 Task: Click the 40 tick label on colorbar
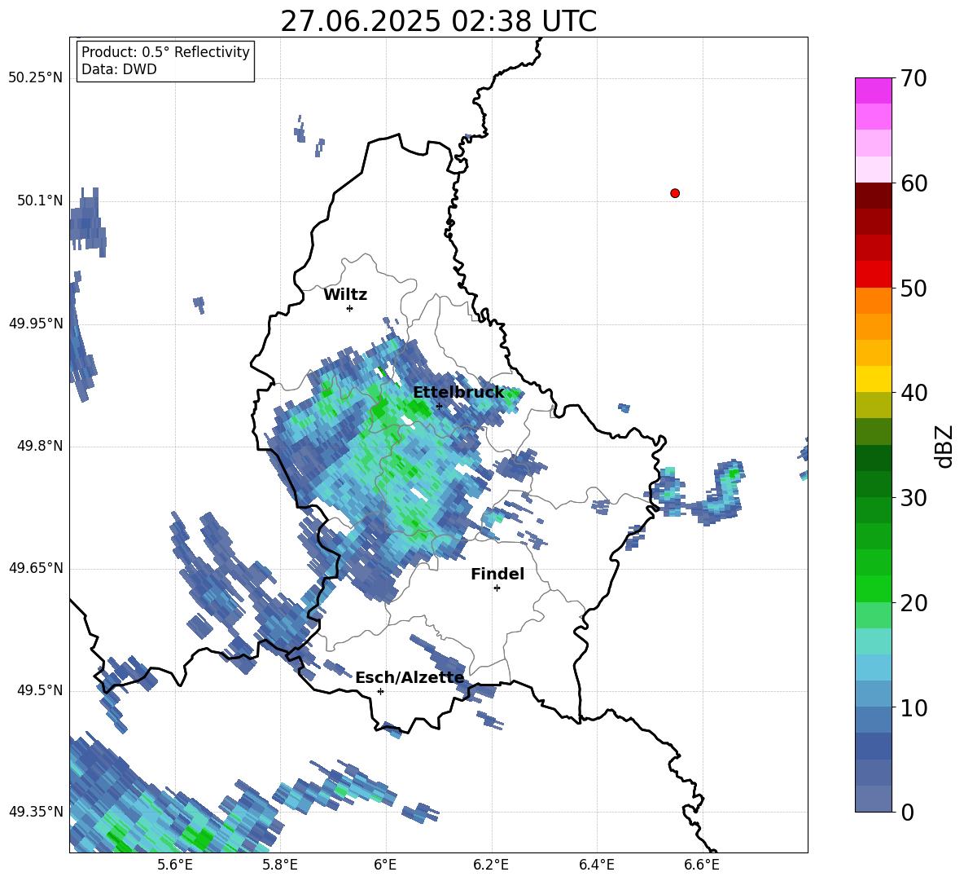coord(914,393)
